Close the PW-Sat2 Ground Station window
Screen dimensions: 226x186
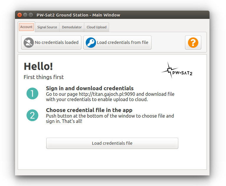pos(20,15)
